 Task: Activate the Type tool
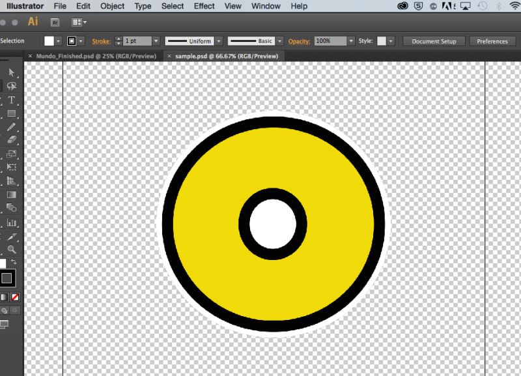click(9, 100)
